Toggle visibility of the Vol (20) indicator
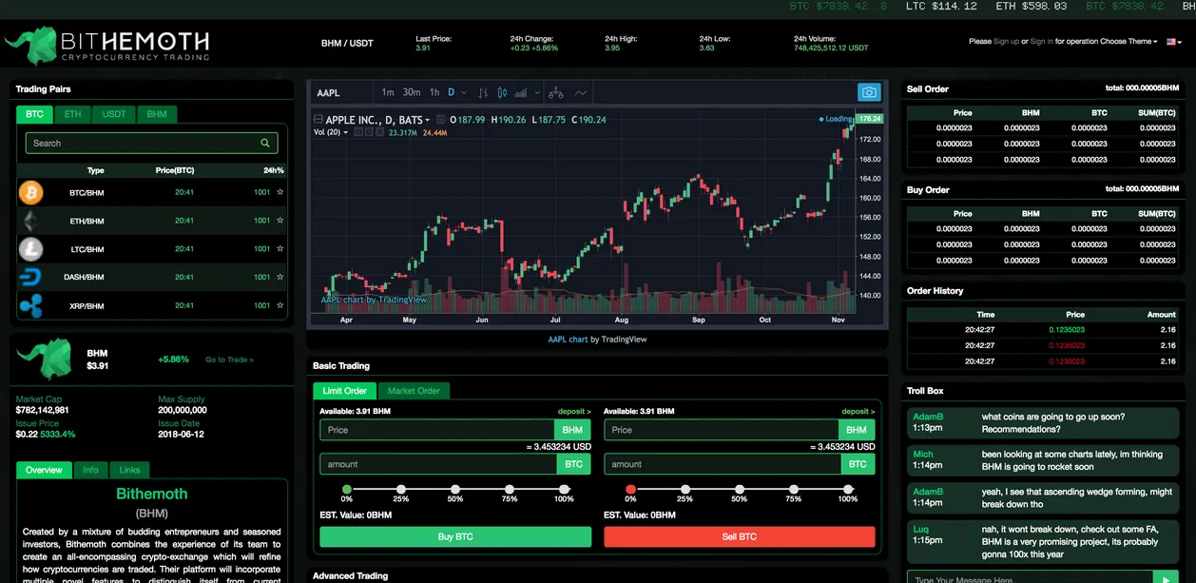 pyautogui.click(x=357, y=132)
